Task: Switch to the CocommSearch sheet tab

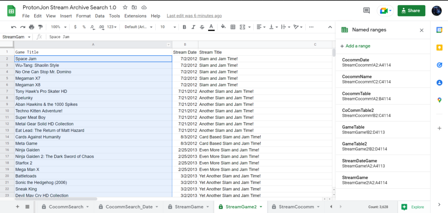Action: pyautogui.click(x=66, y=207)
